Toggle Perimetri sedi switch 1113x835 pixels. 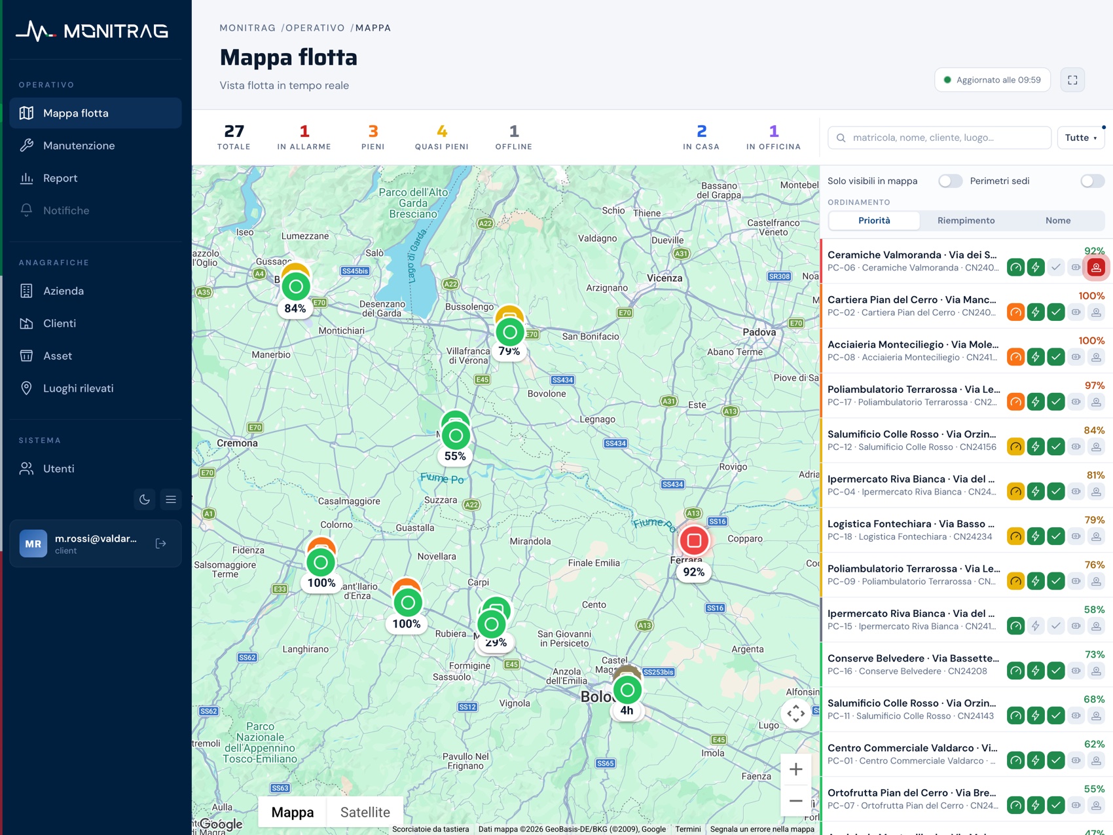pyautogui.click(x=1092, y=181)
